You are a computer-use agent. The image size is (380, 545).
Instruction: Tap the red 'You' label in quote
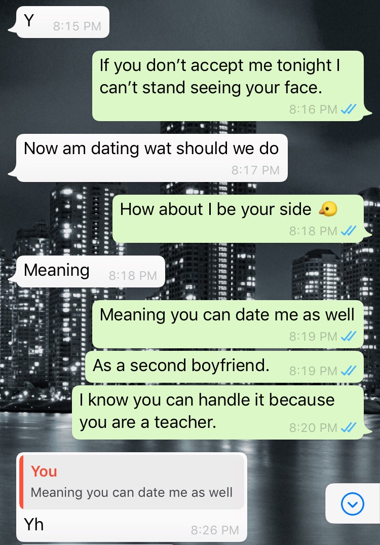click(44, 471)
